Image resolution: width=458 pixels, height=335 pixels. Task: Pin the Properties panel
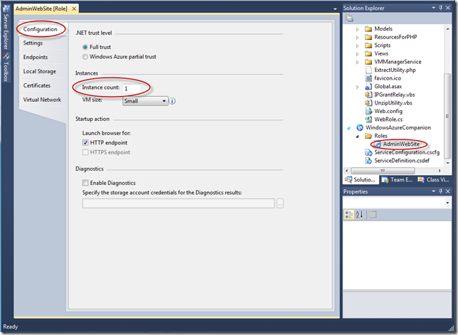(x=441, y=191)
